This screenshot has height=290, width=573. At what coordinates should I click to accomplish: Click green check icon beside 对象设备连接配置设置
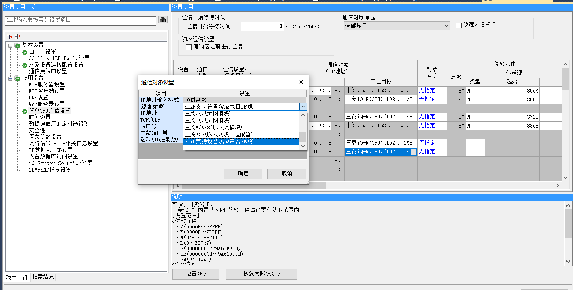(25, 65)
